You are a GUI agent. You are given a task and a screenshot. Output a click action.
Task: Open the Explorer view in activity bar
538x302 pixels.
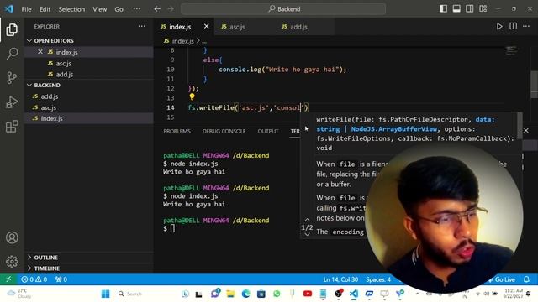(12, 30)
